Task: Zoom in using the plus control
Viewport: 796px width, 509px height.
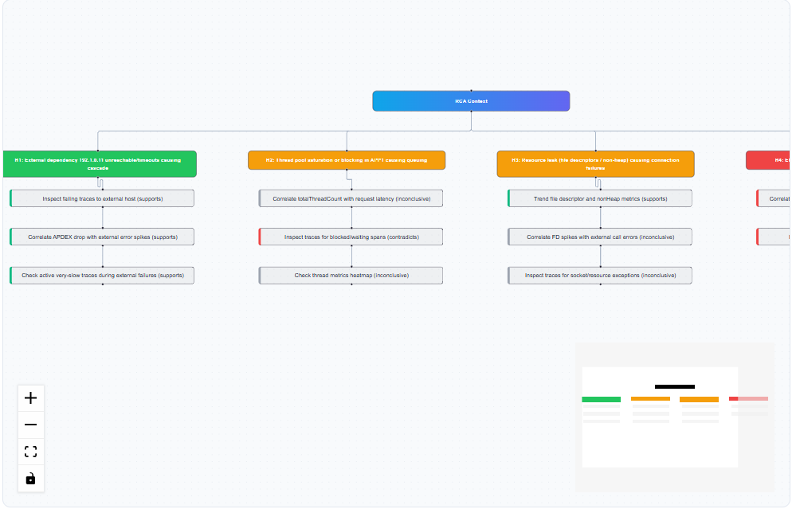Action: click(30, 397)
